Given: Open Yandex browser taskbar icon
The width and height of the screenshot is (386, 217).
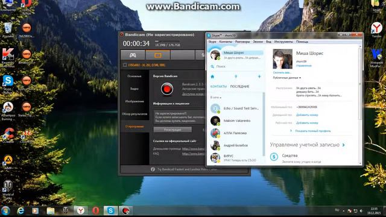Looking at the screenshot, I should click(80, 210).
